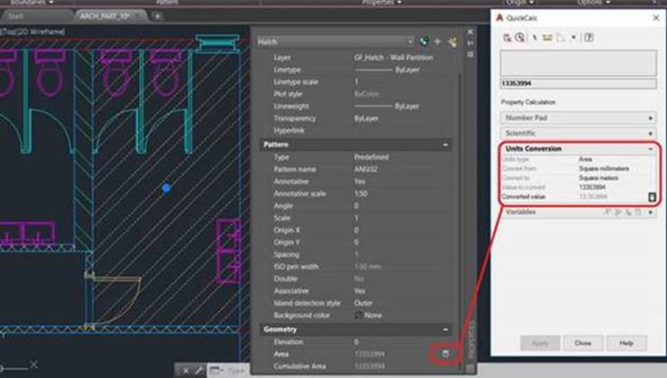Collapse the Pattern section

(445, 145)
